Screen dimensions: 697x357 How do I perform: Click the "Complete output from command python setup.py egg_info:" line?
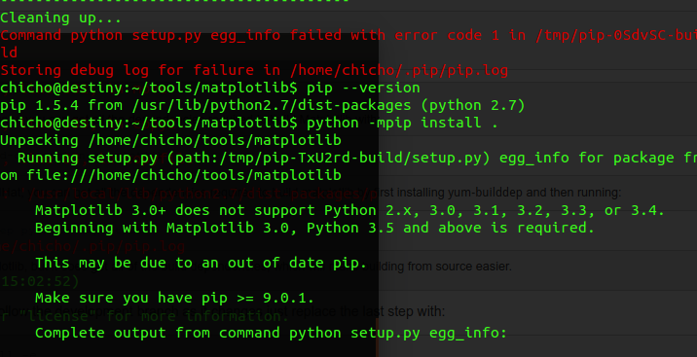[x=272, y=333]
